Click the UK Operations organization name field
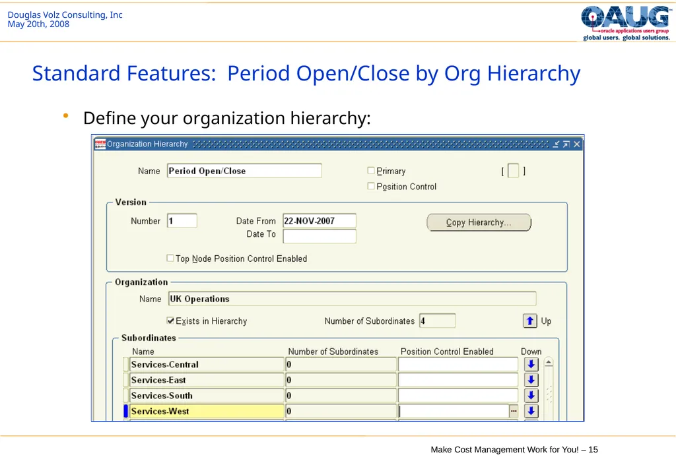The image size is (676, 467). coord(353,299)
